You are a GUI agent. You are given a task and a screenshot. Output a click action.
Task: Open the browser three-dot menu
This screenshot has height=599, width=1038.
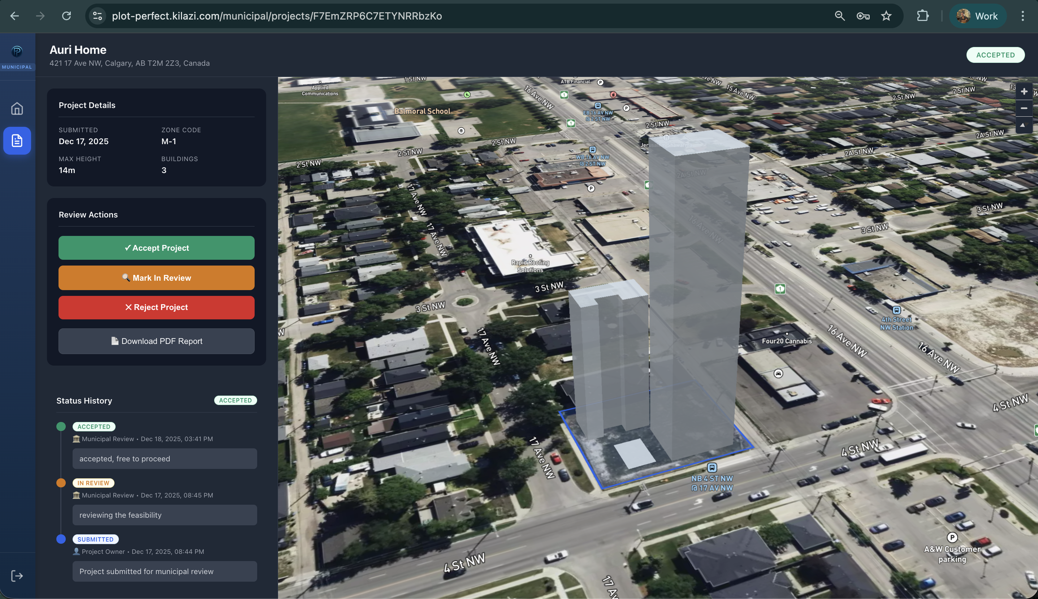click(1024, 16)
